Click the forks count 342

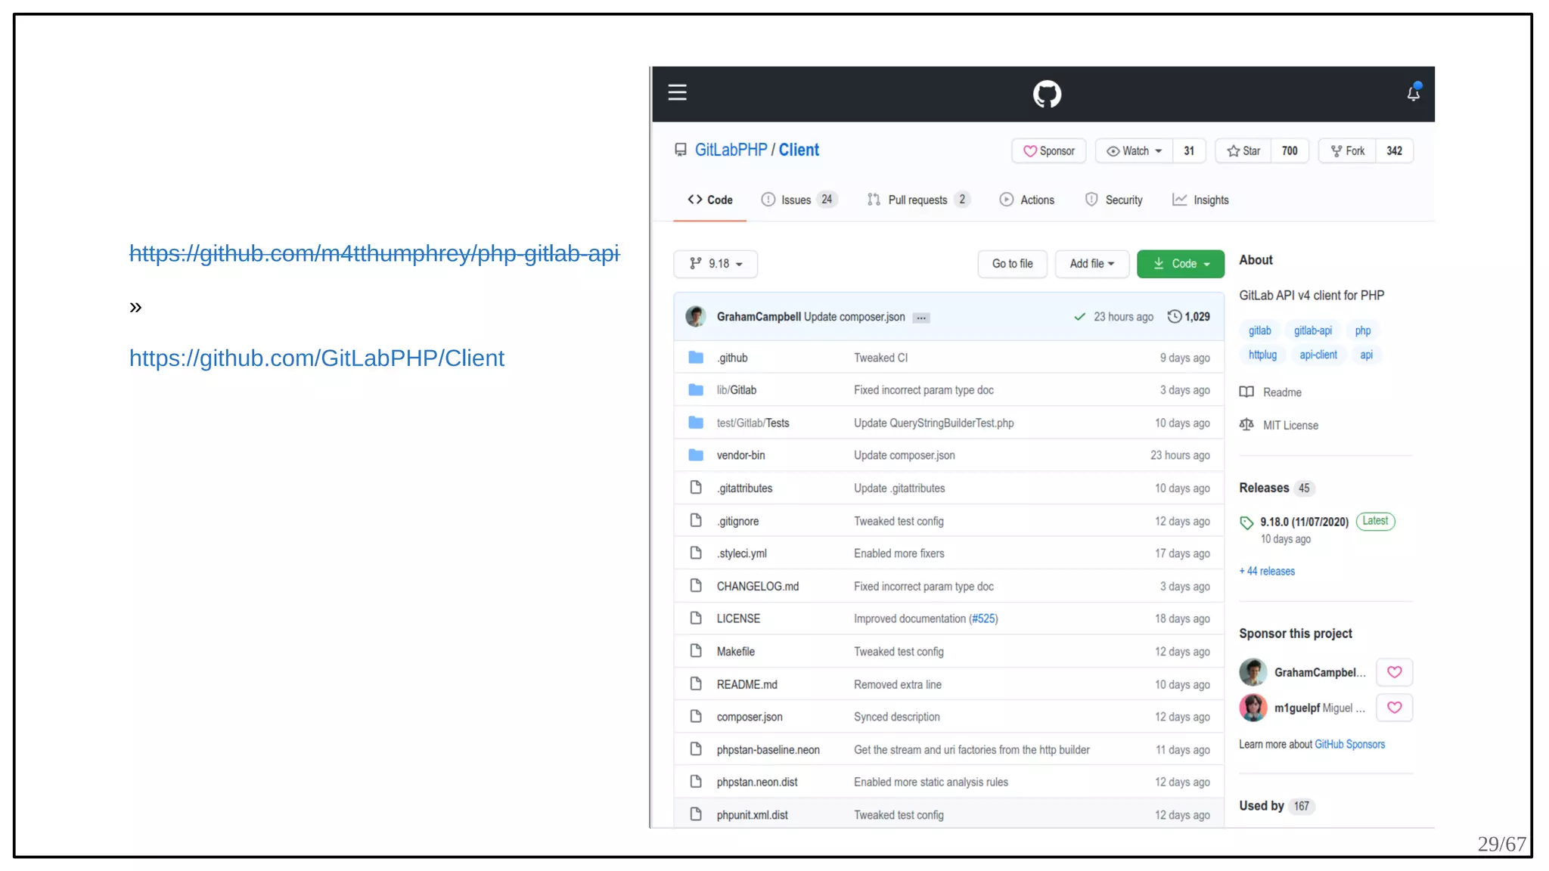1394,151
